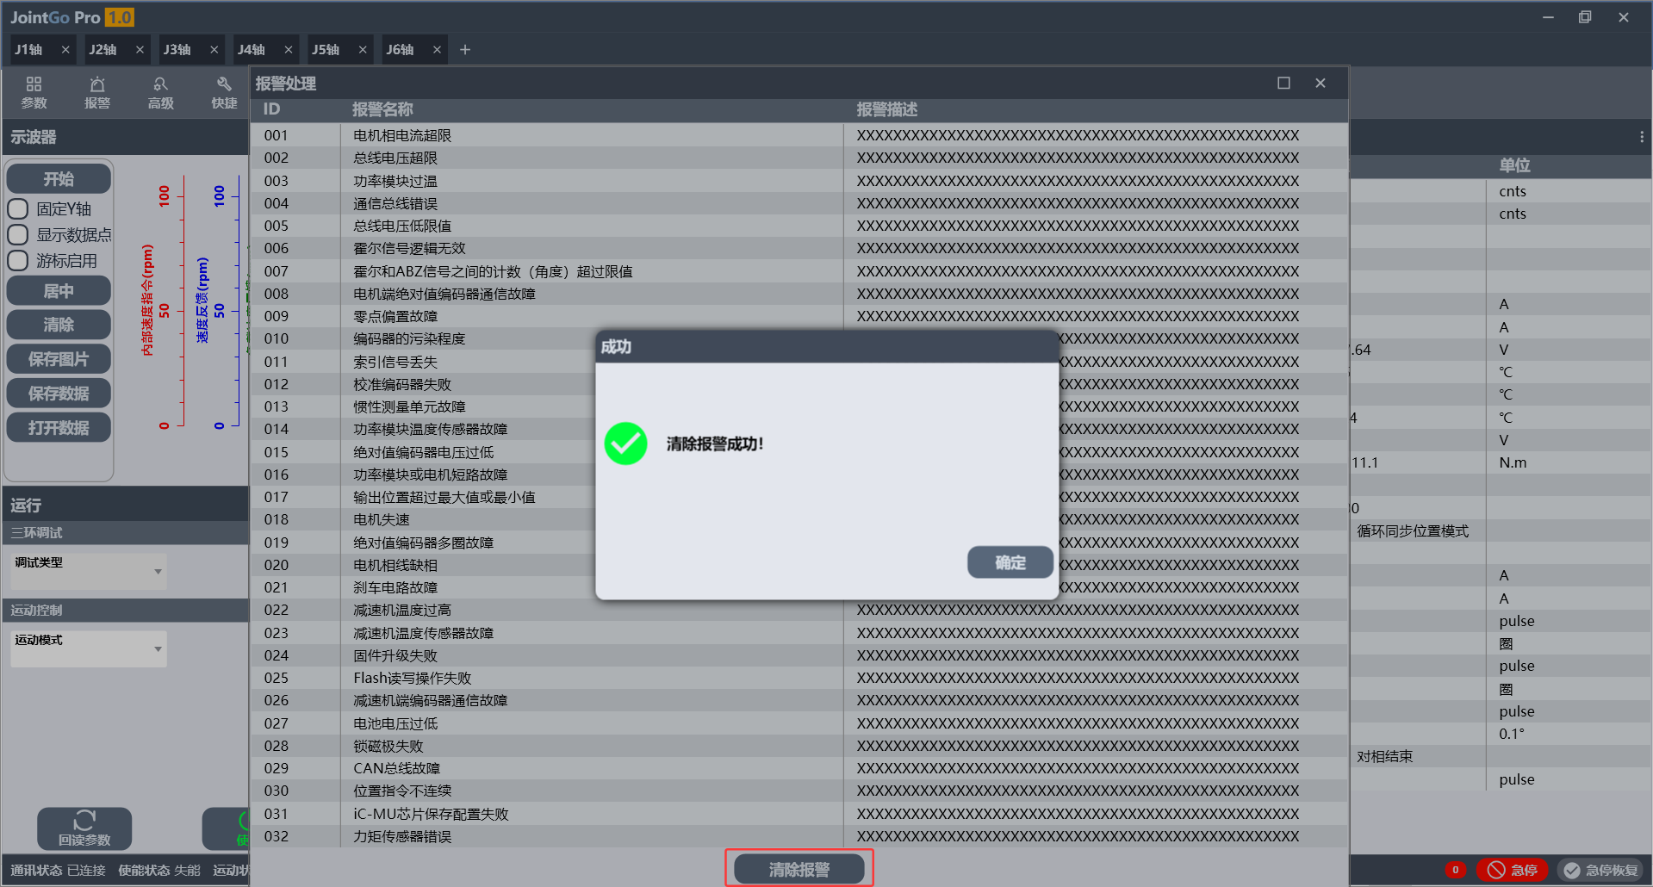Close the J1轴 tab
Viewport: 1653px width, 887px height.
(x=65, y=50)
